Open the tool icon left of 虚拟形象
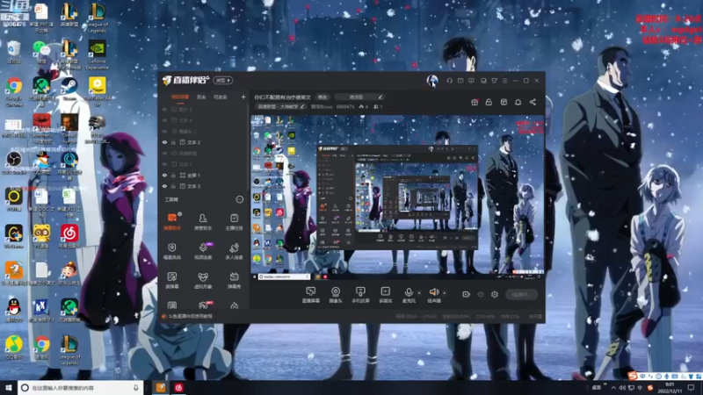Screen dimensions: 703x395 pyautogui.click(x=172, y=280)
